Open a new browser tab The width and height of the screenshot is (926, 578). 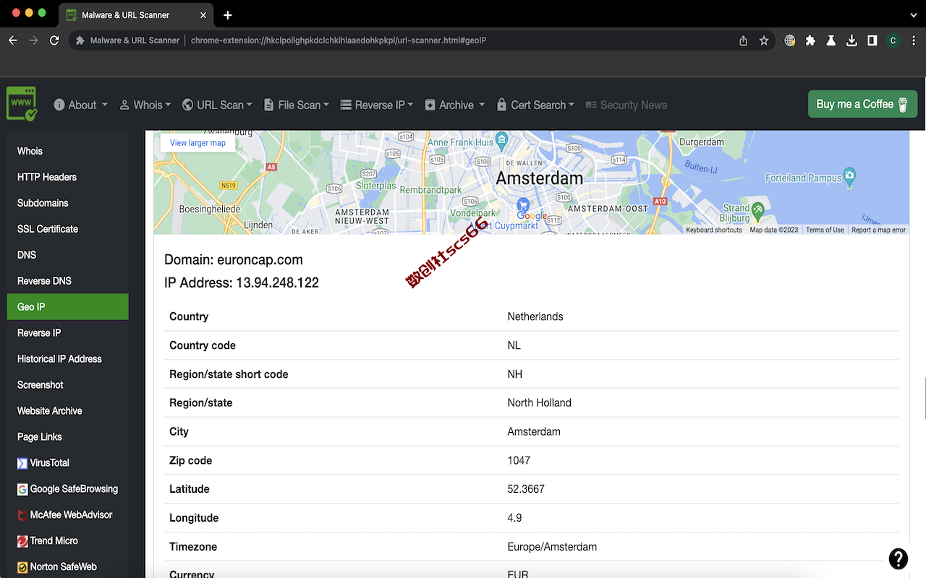(x=228, y=14)
